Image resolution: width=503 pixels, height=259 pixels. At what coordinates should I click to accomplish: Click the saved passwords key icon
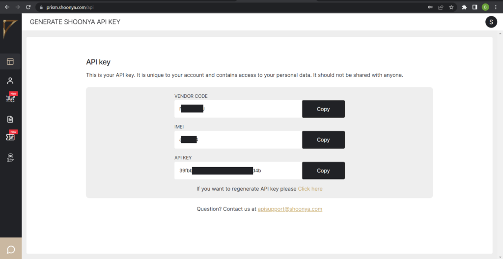(x=431, y=7)
